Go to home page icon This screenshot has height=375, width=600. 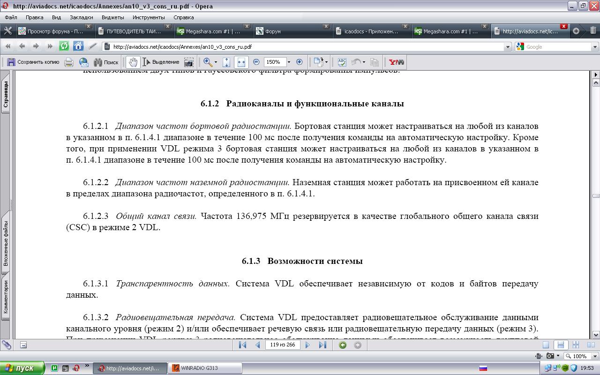point(78,46)
